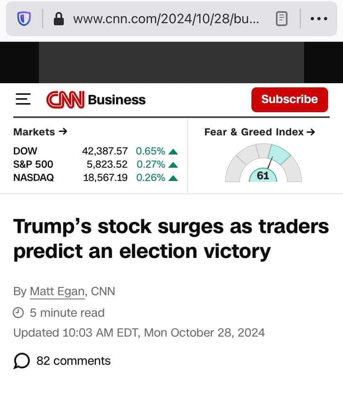Open reader view icon in address bar
Screen dimensions: 343x395
tap(282, 19)
